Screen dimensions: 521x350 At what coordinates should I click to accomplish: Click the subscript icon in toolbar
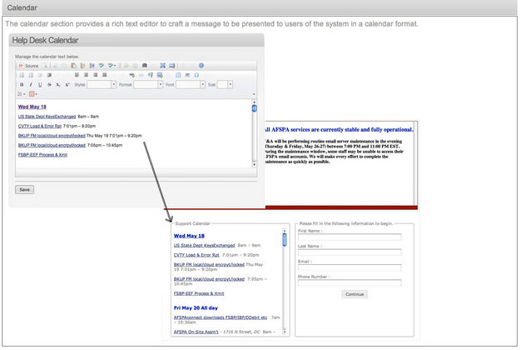[58, 84]
